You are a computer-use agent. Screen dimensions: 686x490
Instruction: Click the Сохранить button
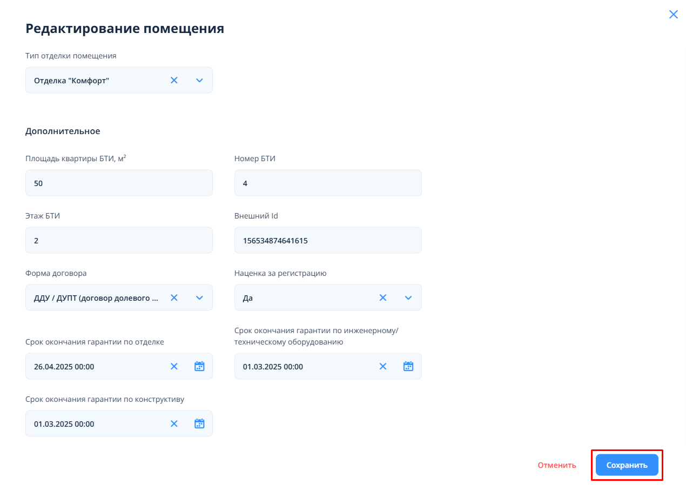(x=627, y=465)
